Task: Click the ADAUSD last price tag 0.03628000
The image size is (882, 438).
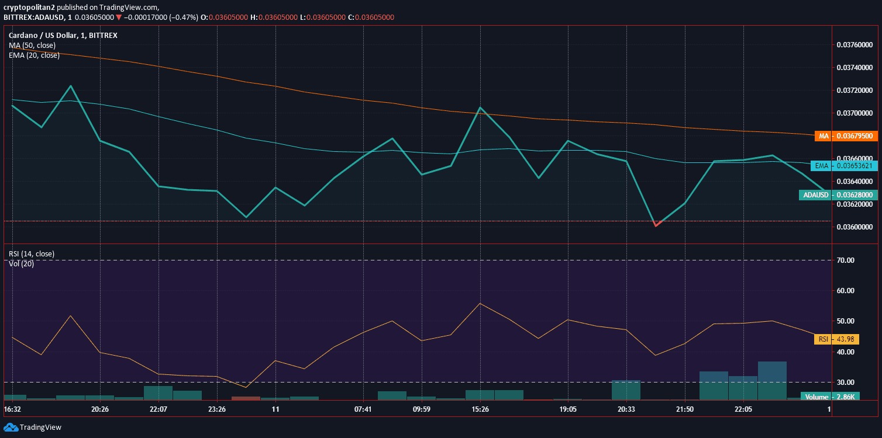Action: (x=838, y=194)
